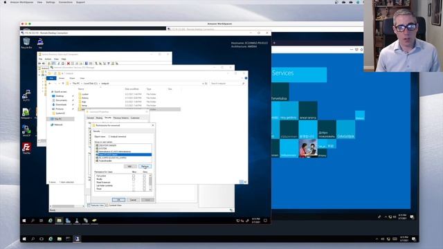Click back arrow in Active Directory toolbar
The height and width of the screenshot is (249, 443).
point(40,64)
